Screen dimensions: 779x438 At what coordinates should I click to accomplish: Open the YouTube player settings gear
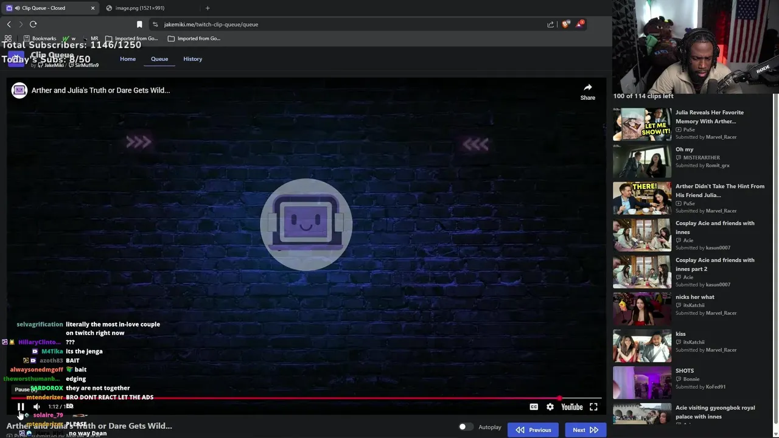[x=550, y=407]
